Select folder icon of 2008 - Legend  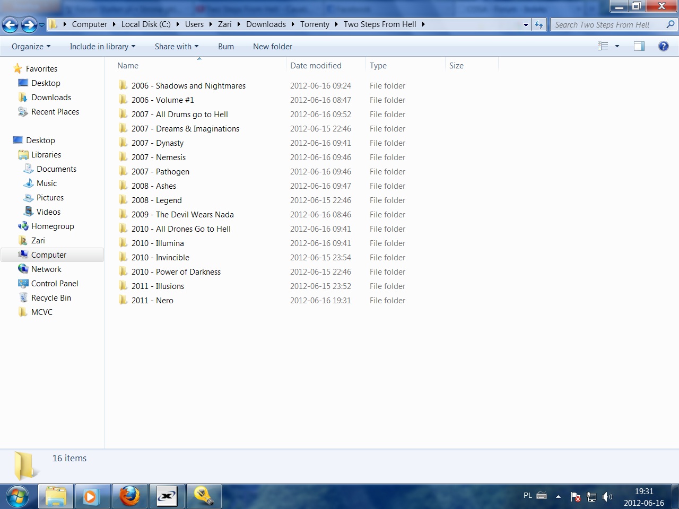[123, 200]
